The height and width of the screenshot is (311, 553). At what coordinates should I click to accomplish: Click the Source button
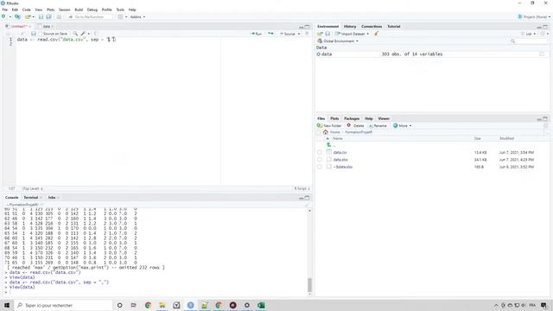point(288,34)
